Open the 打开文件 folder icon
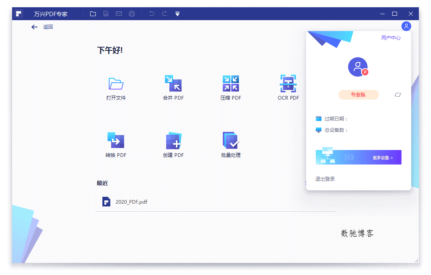This screenshot has height=275, width=431. click(x=116, y=83)
